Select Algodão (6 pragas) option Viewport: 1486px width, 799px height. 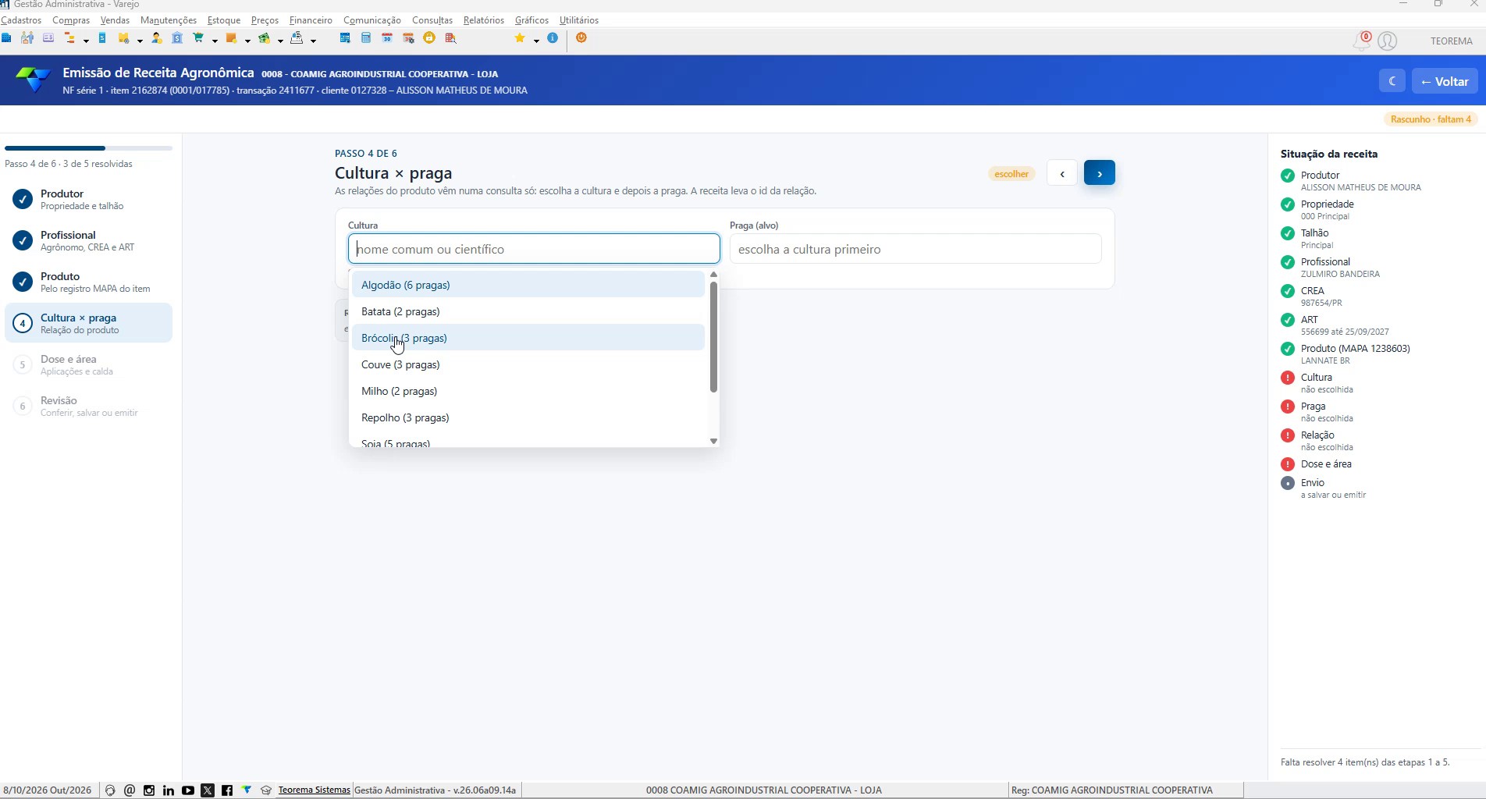pos(528,285)
